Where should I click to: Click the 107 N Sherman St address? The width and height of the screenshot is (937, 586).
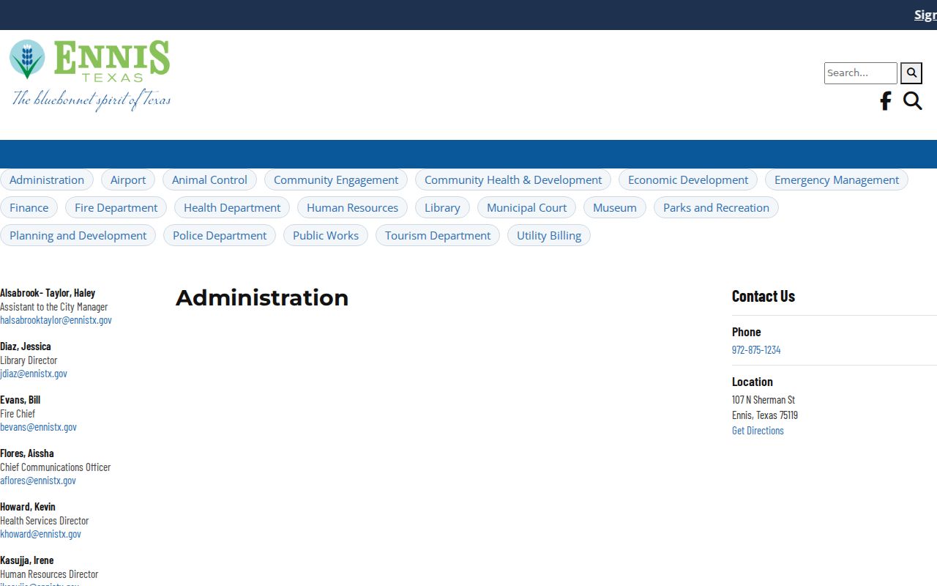764,400
